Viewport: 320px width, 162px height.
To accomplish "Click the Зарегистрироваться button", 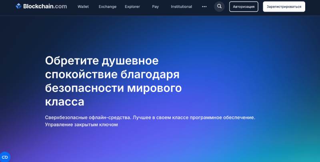I will pos(284,6).
